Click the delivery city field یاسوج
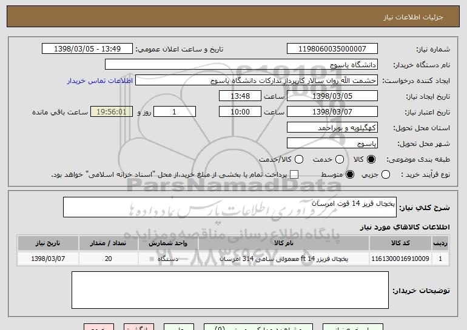This screenshot has width=467, height=330. coord(332,144)
